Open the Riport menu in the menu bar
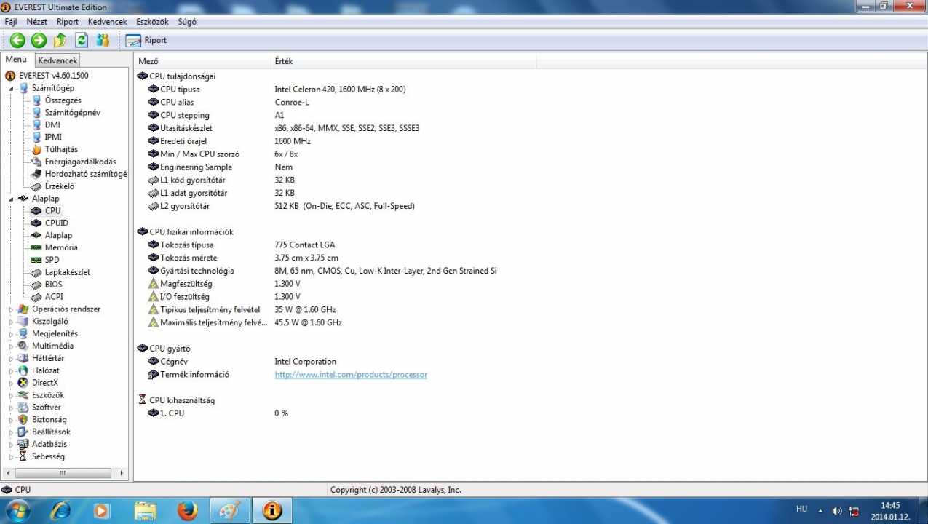Viewport: 928px width, 524px height. click(68, 22)
